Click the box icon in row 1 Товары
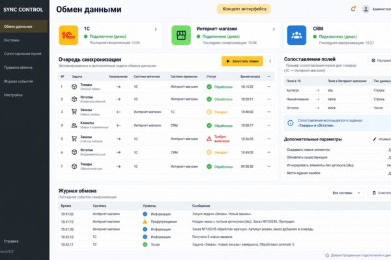The width and height of the screenshot is (391, 260). coord(74,86)
